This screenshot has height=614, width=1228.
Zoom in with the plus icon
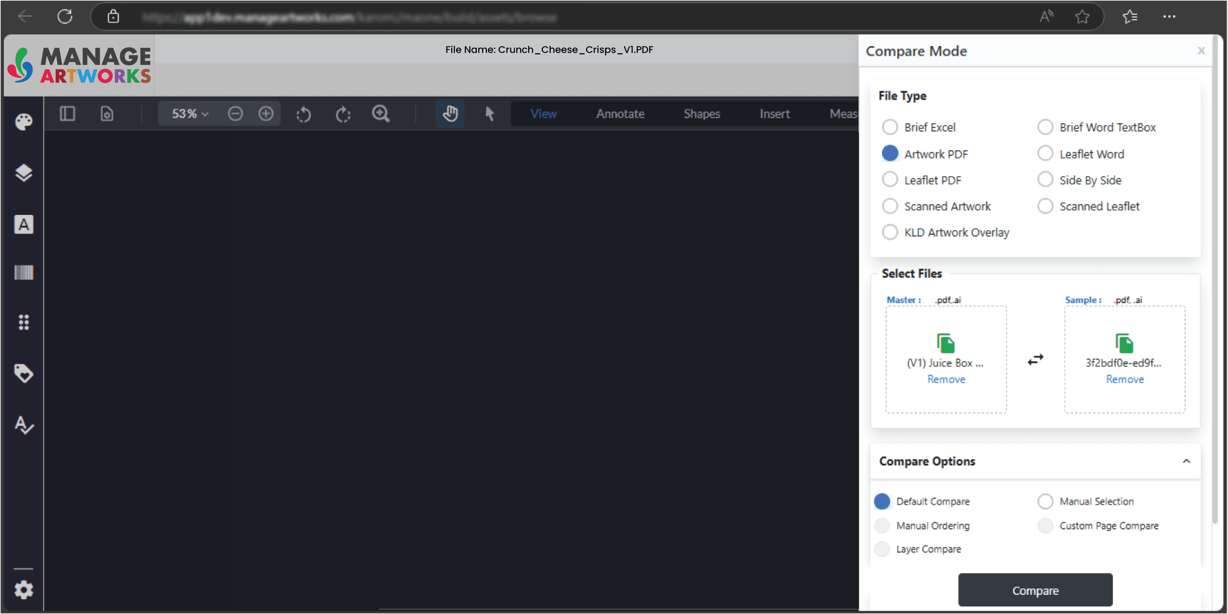[266, 114]
